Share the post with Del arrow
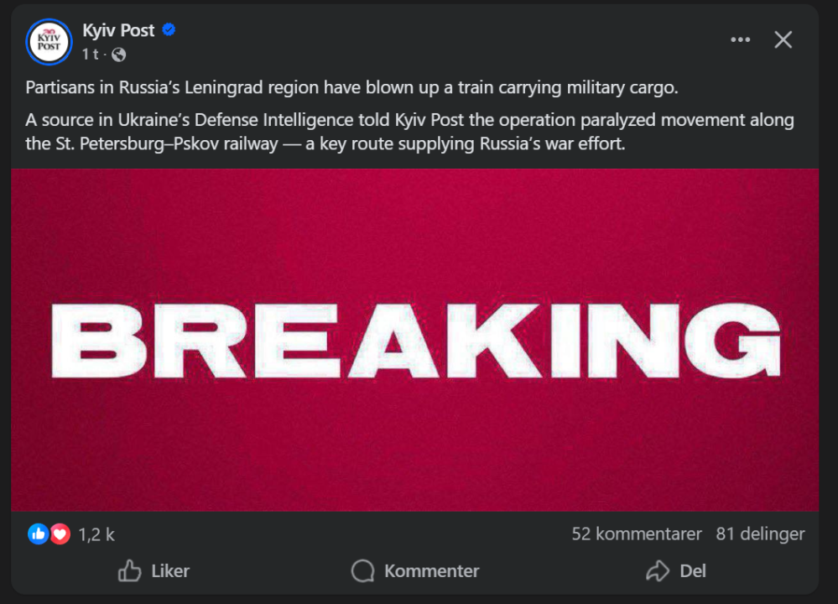Viewport: 838px width, 604px height. [657, 571]
